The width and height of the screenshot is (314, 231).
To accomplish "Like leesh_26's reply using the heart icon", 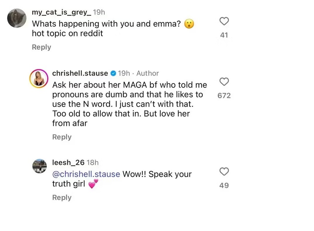I will point(224,172).
